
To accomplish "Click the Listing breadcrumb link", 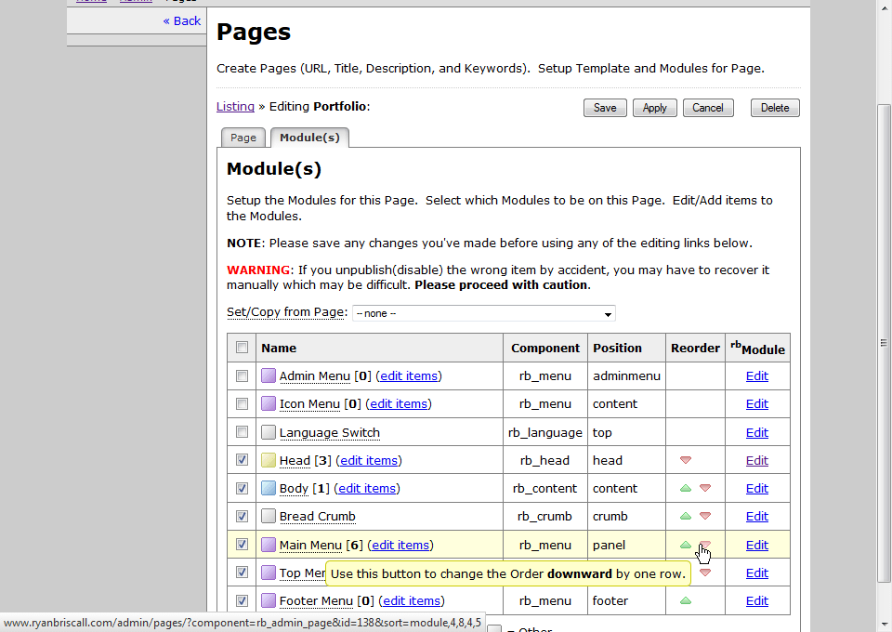I will click(235, 107).
